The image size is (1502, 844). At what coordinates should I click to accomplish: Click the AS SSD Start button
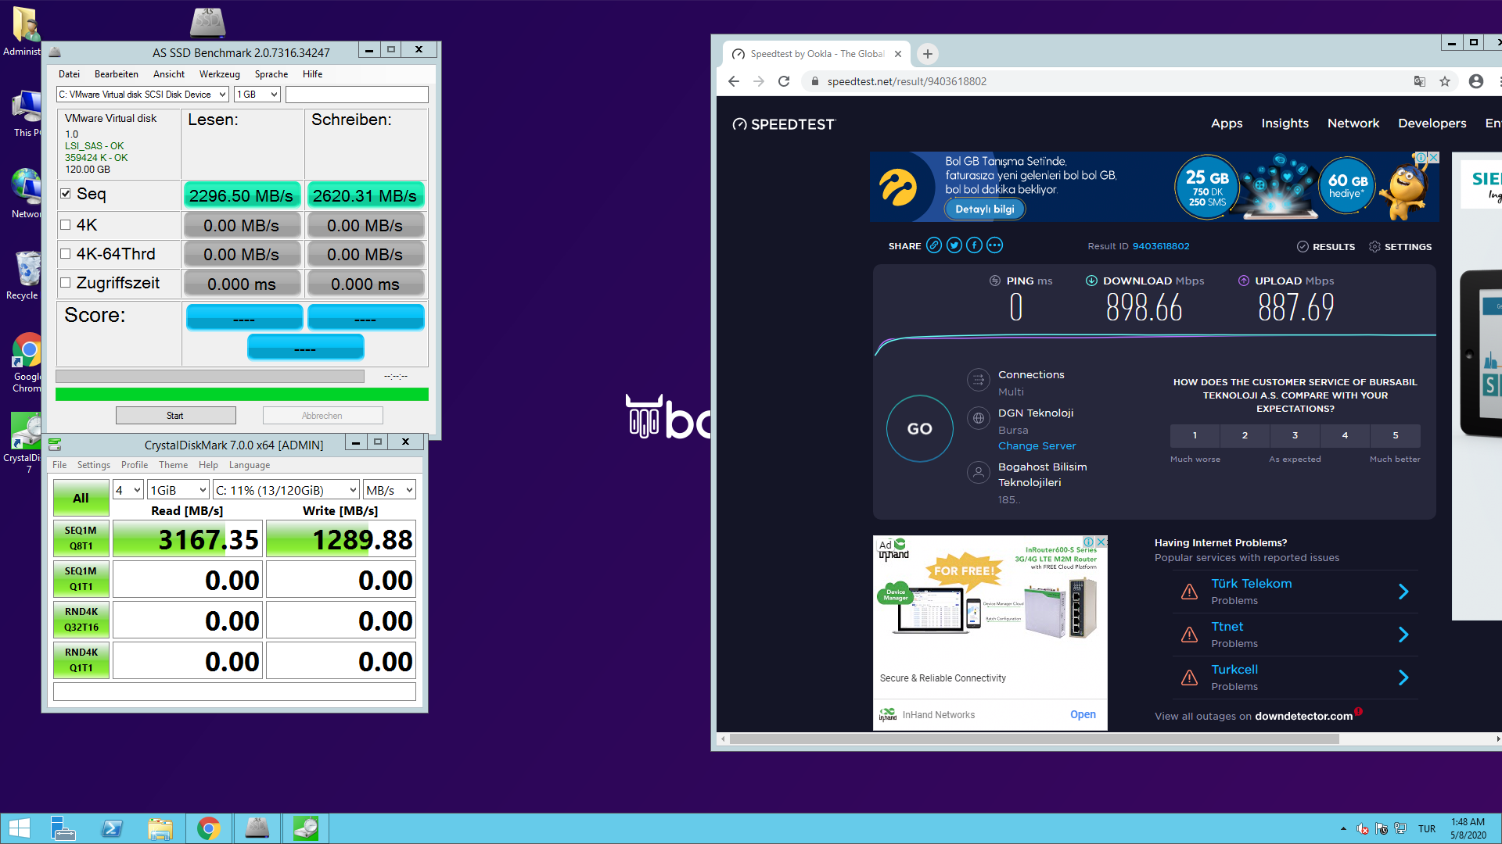pyautogui.click(x=175, y=416)
